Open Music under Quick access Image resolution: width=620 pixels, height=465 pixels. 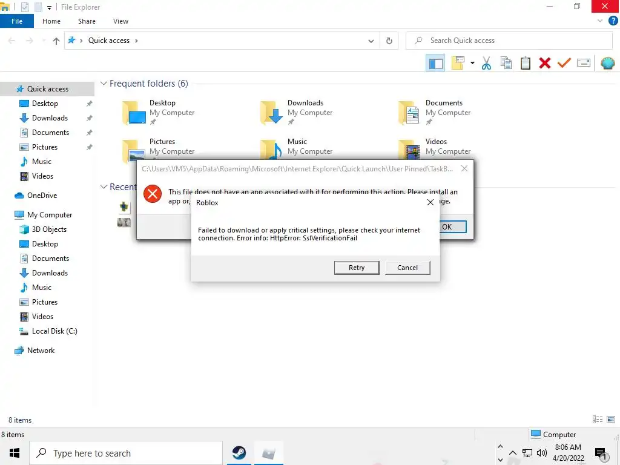pyautogui.click(x=41, y=162)
